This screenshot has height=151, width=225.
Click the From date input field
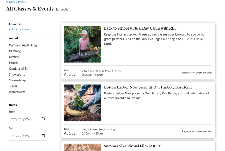point(28,119)
